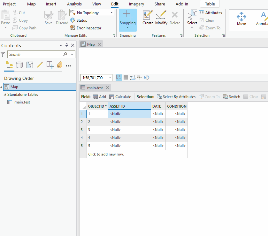Open the Attributes pane
The width and height of the screenshot is (268, 236).
pyautogui.click(x=211, y=13)
